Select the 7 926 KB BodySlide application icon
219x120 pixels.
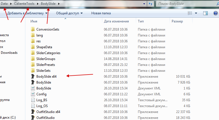point(33,82)
